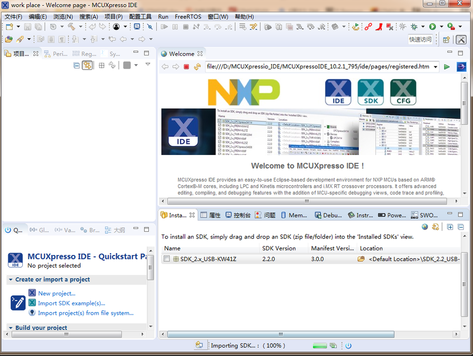Click the globe icon in Installed SDKs toolbar
Screen dimensions: 473x356
click(425, 227)
